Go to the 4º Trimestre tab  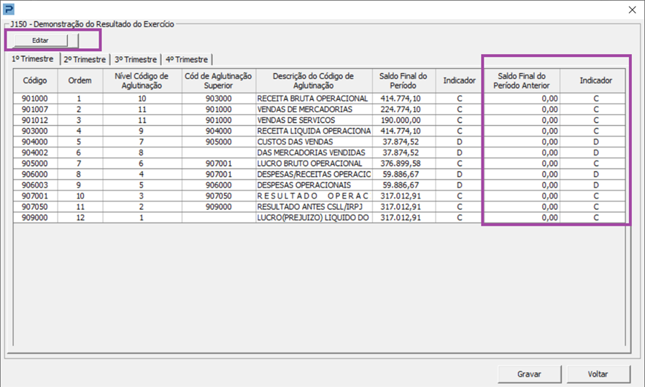(187, 59)
